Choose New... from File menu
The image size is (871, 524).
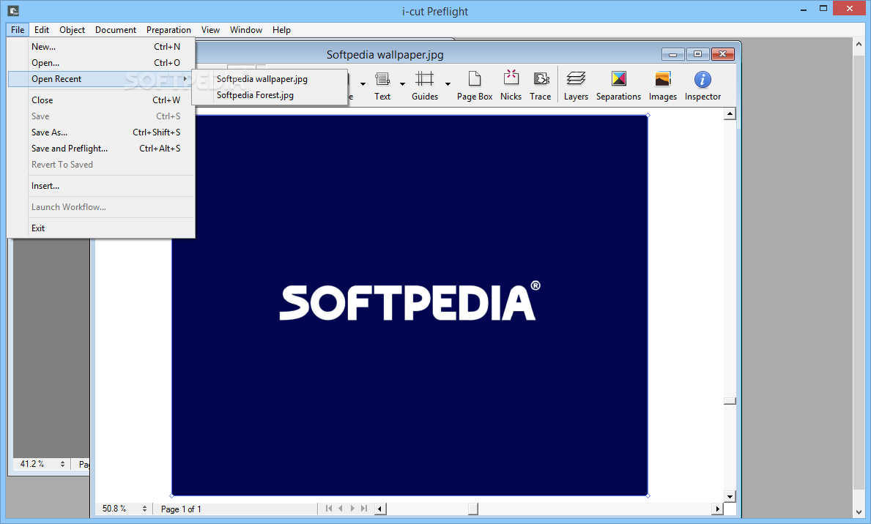pos(101,47)
